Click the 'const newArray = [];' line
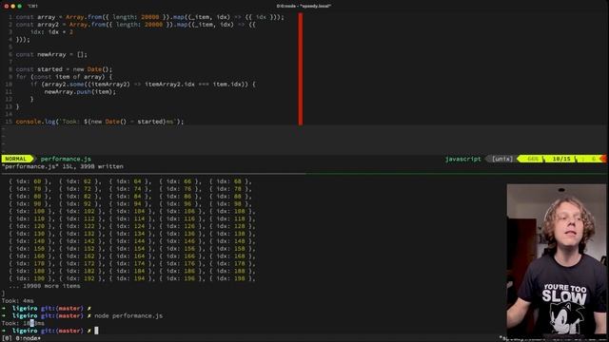The image size is (609, 342). (x=51, y=54)
